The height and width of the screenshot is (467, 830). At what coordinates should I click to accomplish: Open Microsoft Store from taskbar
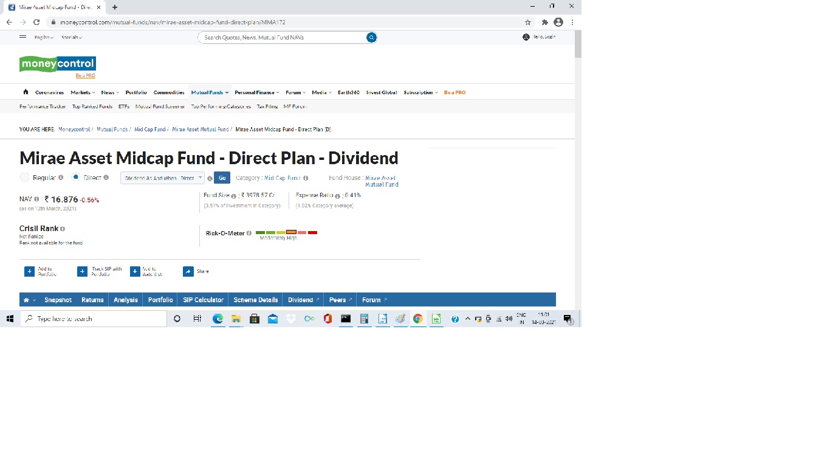pos(255,319)
